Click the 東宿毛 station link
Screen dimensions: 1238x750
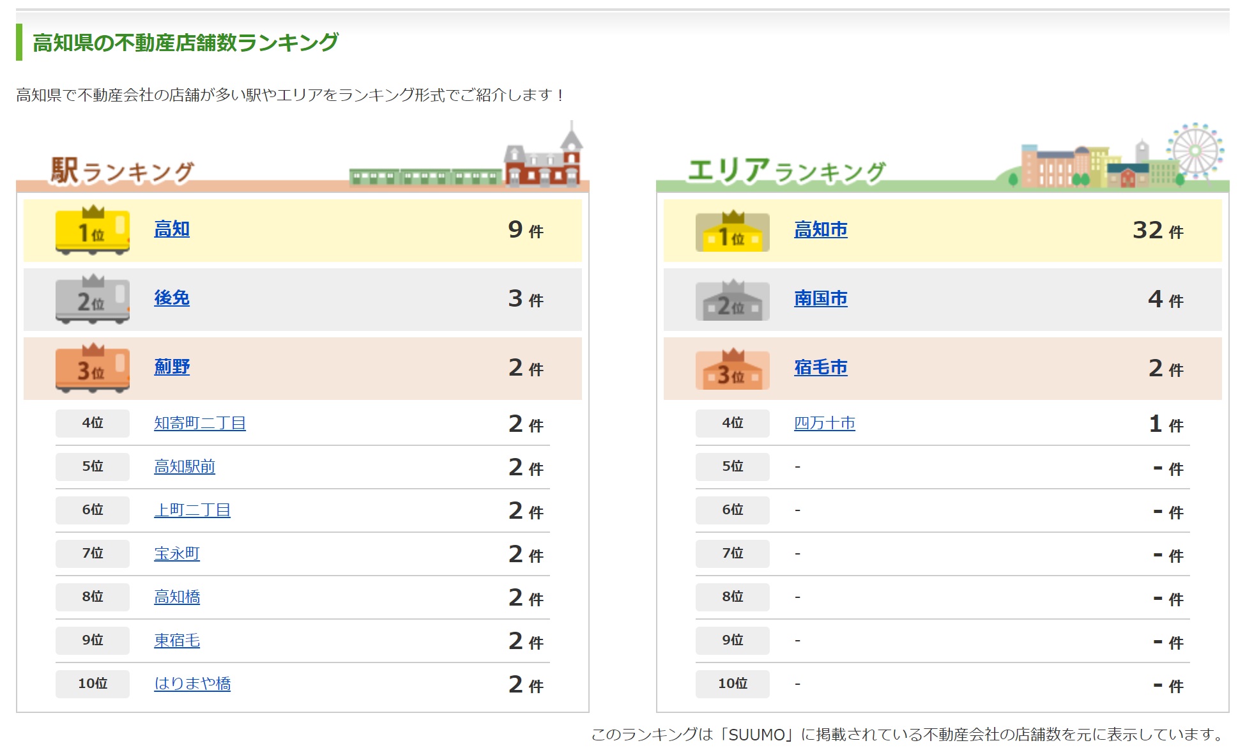pyautogui.click(x=177, y=640)
